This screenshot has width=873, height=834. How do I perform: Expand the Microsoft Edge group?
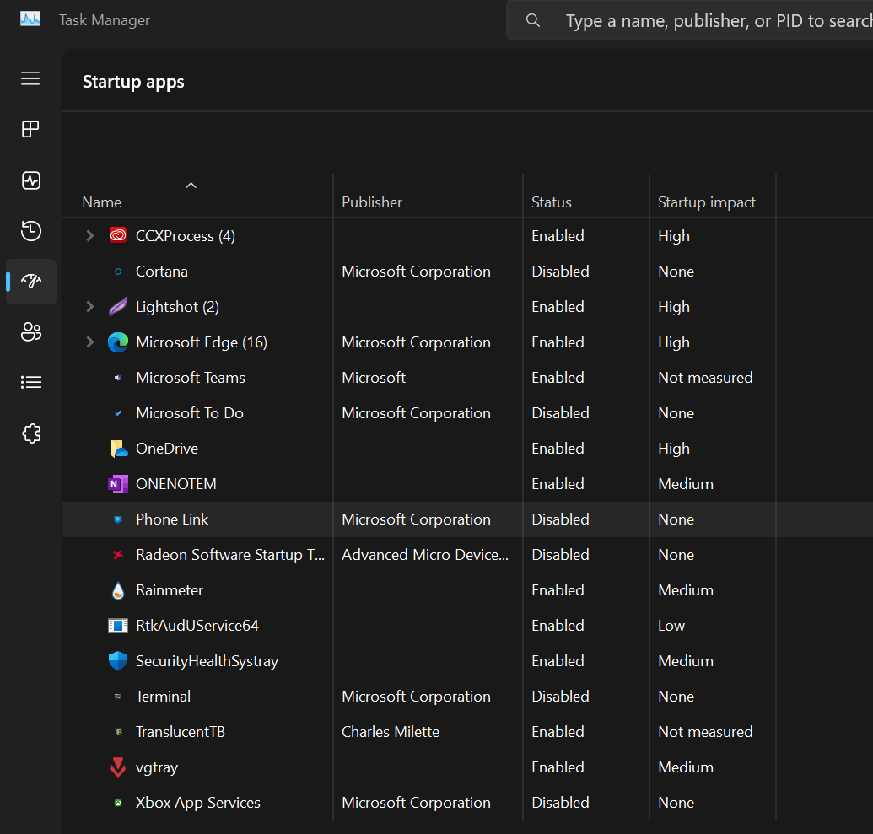click(x=90, y=342)
